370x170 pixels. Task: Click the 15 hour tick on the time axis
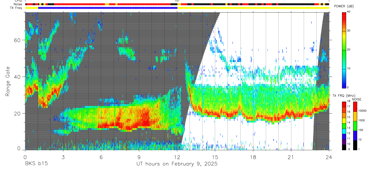pyautogui.click(x=215, y=157)
